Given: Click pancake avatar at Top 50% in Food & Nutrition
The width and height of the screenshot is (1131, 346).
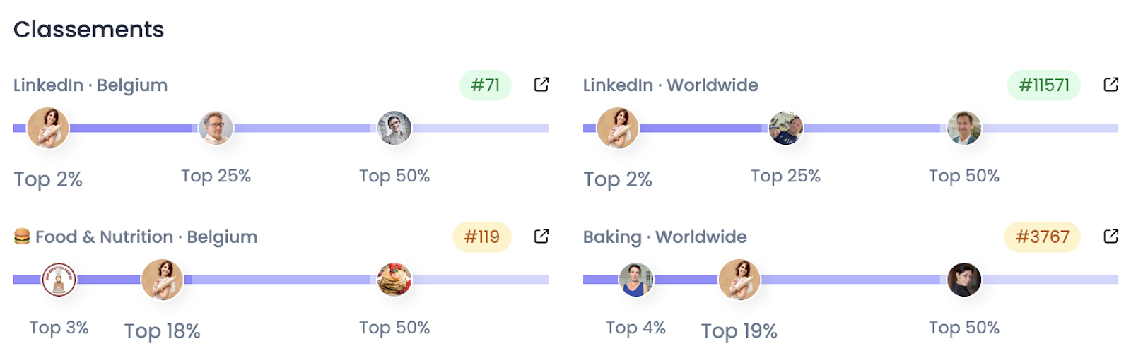Looking at the screenshot, I should [x=394, y=280].
